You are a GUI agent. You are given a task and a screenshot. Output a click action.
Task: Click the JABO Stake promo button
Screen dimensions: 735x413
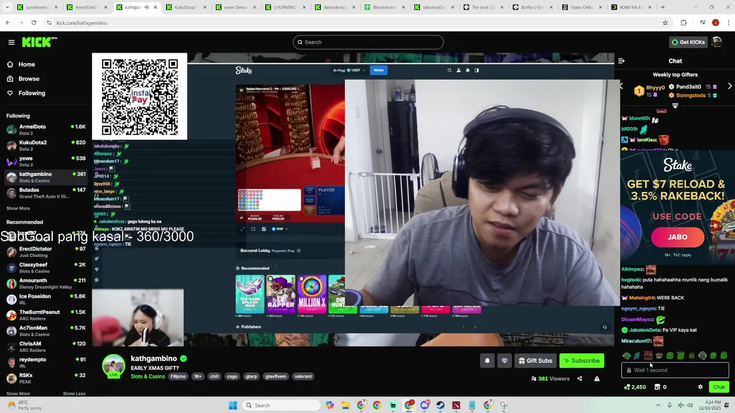point(678,237)
